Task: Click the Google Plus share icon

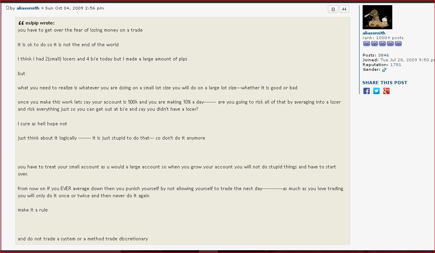Action: 386,91
